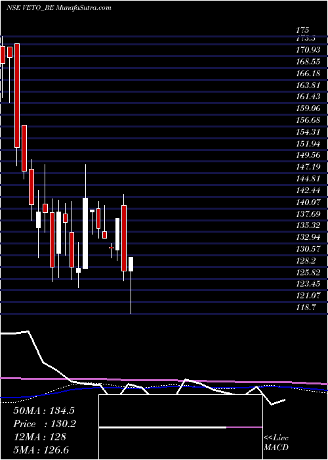Select the 142.44 price label
The width and height of the screenshot is (328, 460).
(x=308, y=191)
